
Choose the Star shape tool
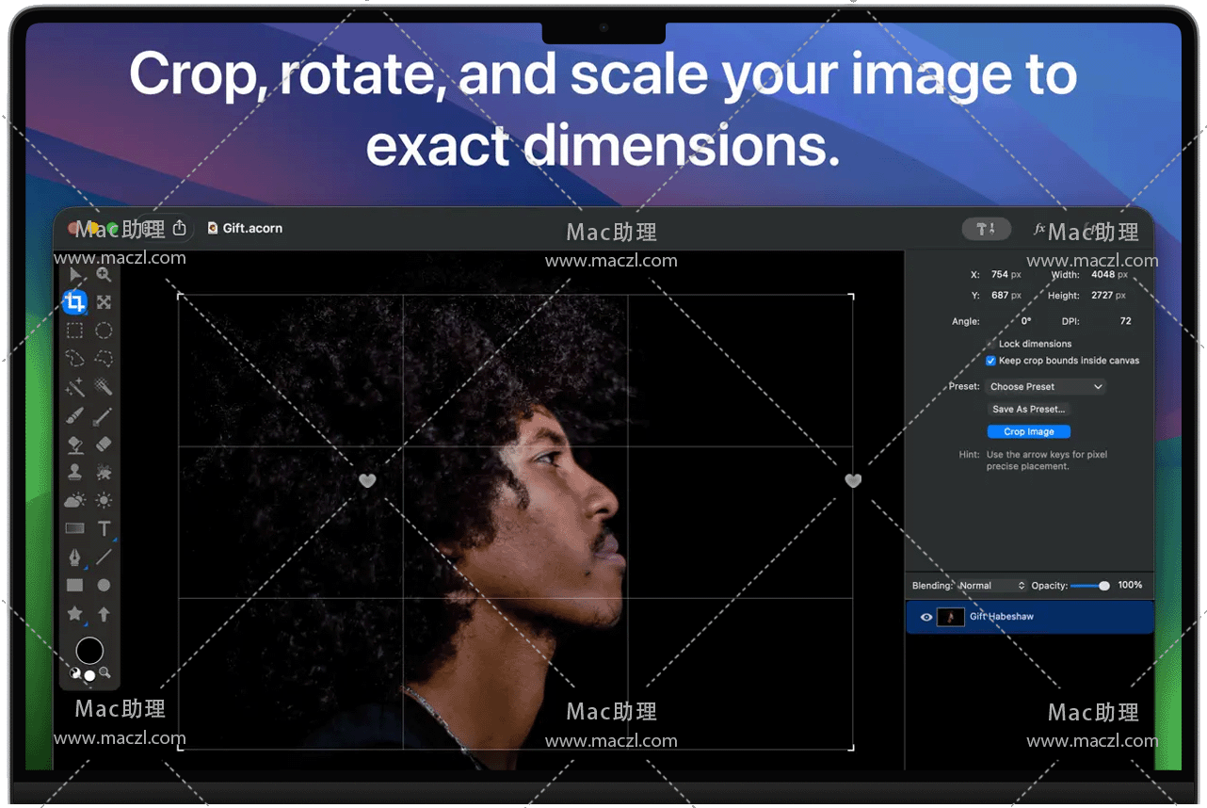pyautogui.click(x=74, y=613)
